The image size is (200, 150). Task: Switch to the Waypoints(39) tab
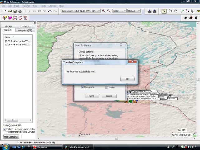[x=25, y=30]
